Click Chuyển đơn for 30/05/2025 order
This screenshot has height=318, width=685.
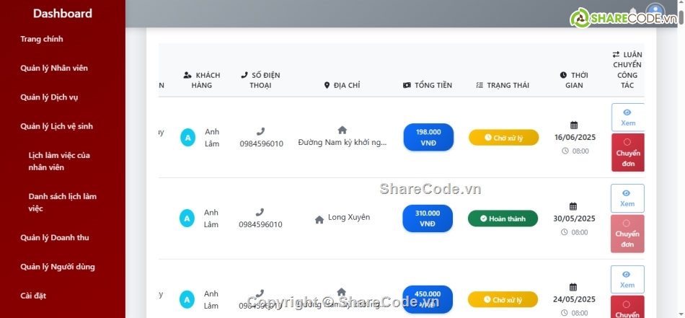click(x=627, y=234)
